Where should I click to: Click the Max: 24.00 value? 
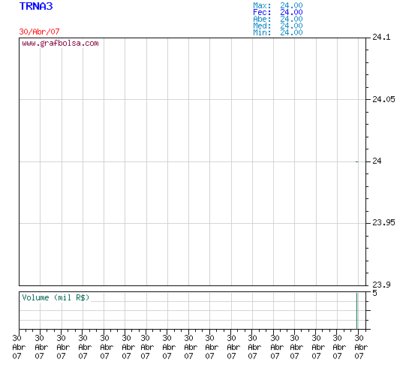[278, 5]
